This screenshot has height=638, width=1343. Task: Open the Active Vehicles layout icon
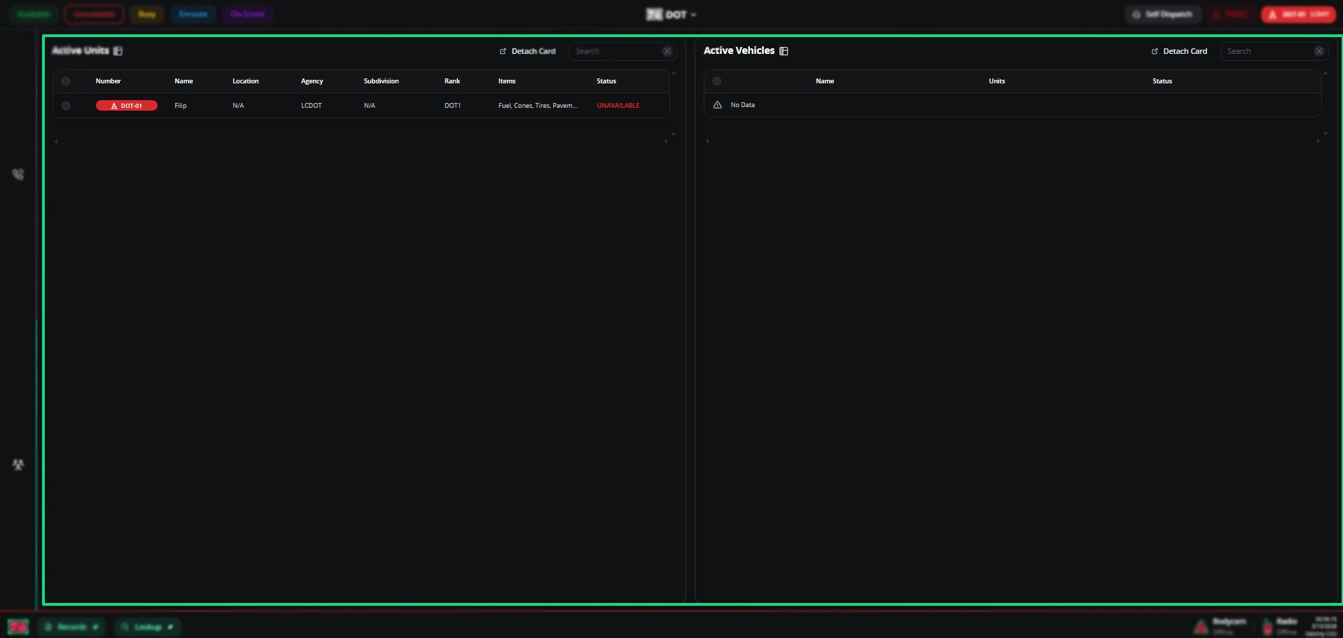pyautogui.click(x=784, y=50)
